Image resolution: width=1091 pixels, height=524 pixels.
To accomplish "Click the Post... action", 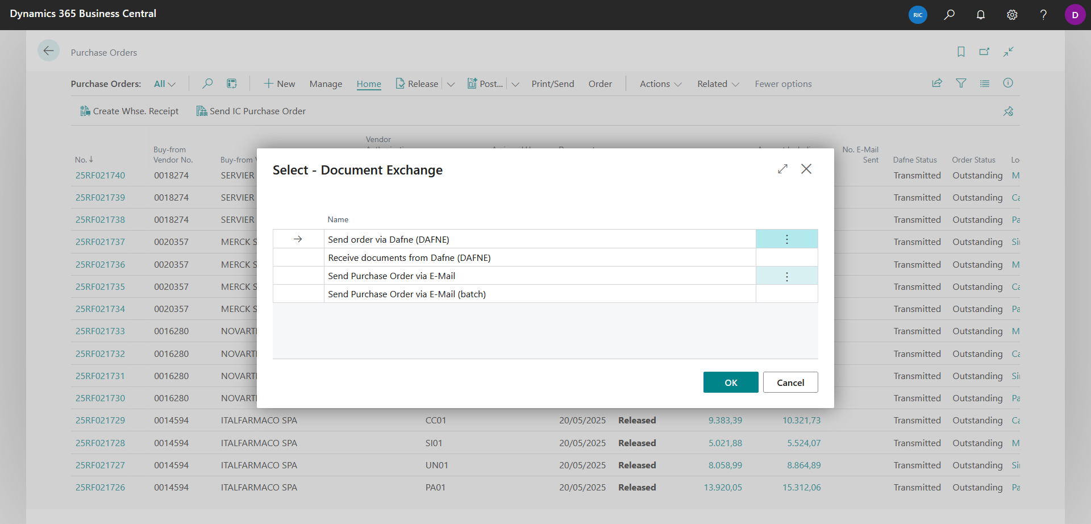I will point(485,84).
